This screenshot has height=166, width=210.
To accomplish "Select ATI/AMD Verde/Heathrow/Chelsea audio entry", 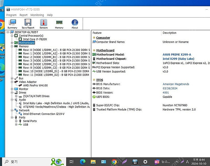I will click(x=56, y=107).
